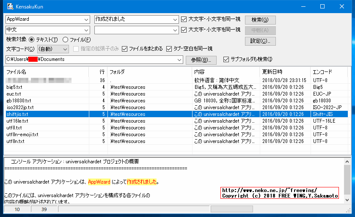Viewport: 355px width, 217px height.
Task: Open 設定(C)... settings button
Action: (x=260, y=41)
